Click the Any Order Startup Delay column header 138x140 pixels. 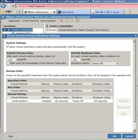[x=62, y=91]
